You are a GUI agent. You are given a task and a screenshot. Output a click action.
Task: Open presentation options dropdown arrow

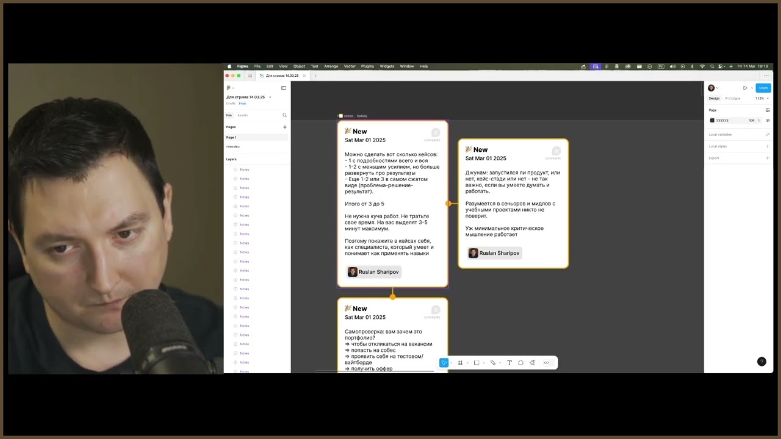(752, 88)
